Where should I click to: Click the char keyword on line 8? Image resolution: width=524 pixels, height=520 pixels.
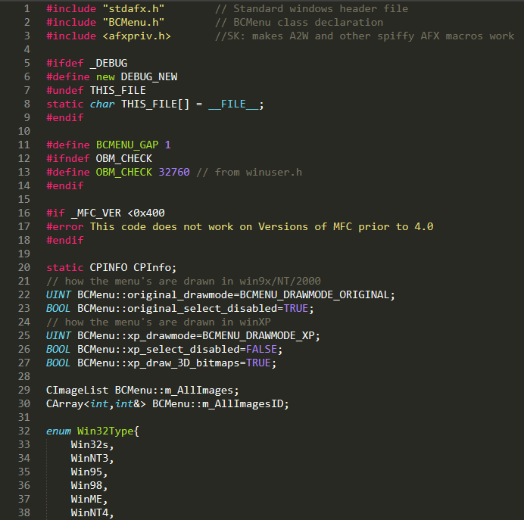pos(102,104)
